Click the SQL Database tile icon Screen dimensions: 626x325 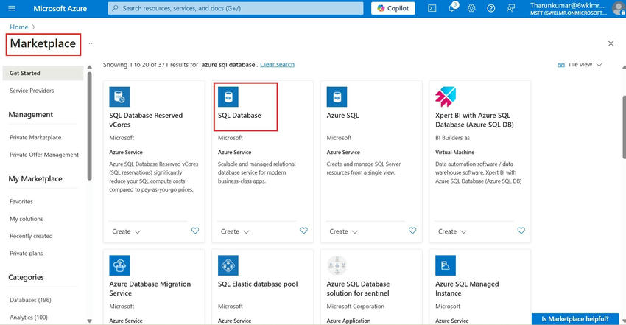228,97
